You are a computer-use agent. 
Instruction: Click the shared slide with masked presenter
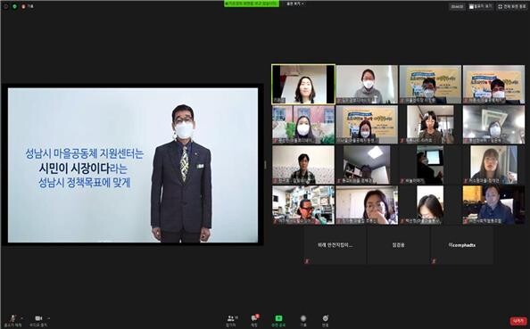point(133,165)
